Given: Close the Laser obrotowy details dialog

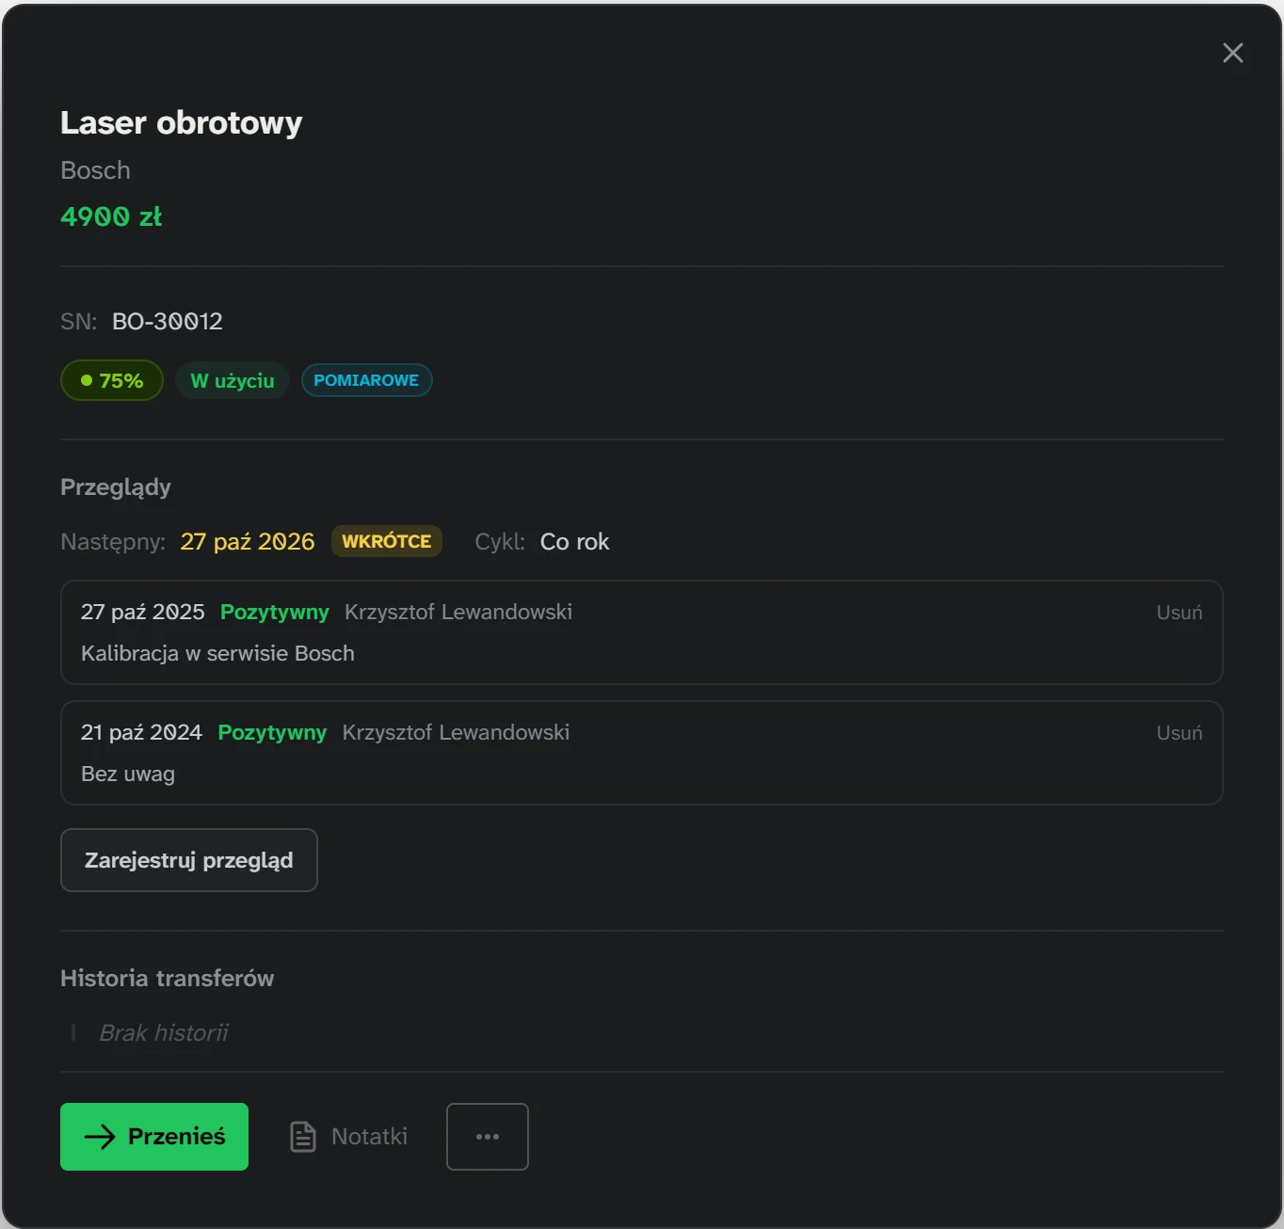Looking at the screenshot, I should [1232, 53].
